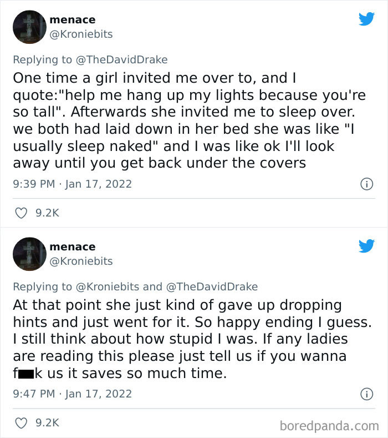Click the 9.2K like count under the second tweet
The image size is (388, 438).
(47, 423)
